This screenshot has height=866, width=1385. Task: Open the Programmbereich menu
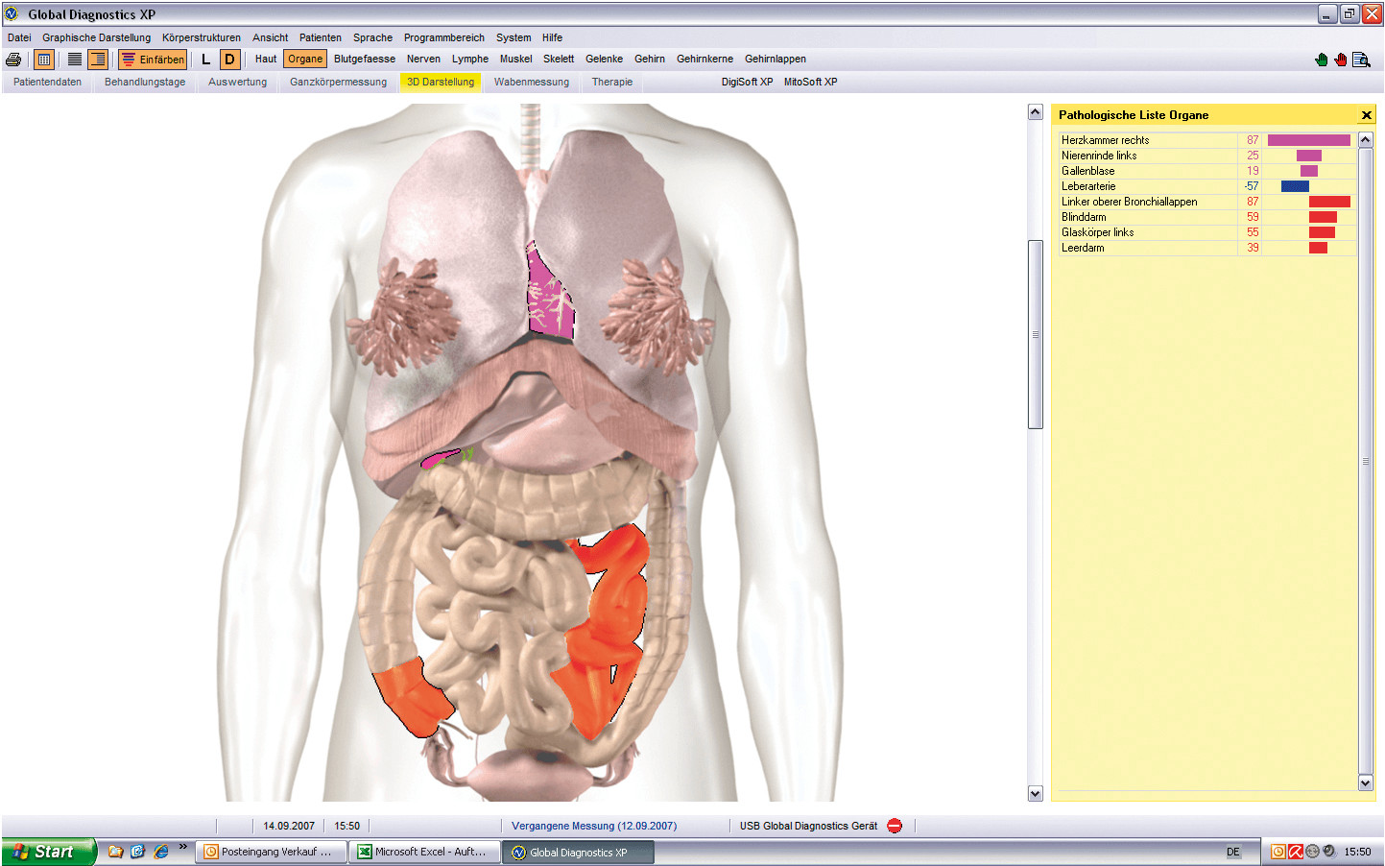pyautogui.click(x=443, y=37)
